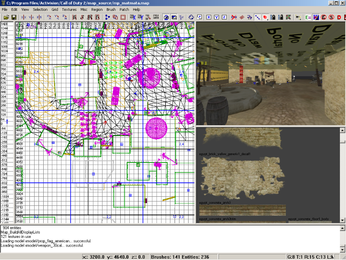346x260 pixels.
Task: Open a map file with folder icon
Action: tap(6, 17)
